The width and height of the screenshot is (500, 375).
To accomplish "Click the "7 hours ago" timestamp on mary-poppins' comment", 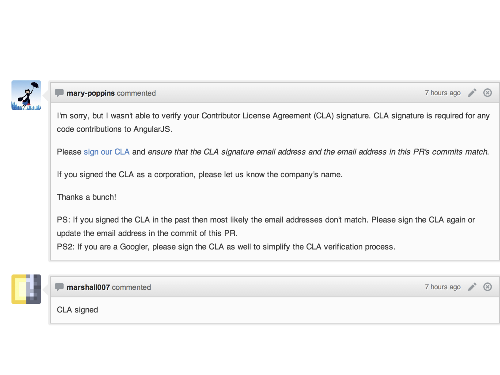I will point(443,93).
